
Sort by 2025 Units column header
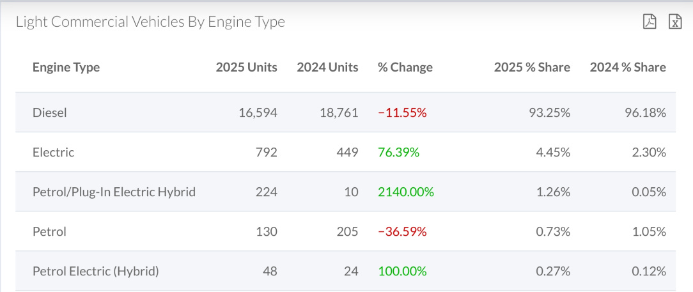[x=247, y=67]
